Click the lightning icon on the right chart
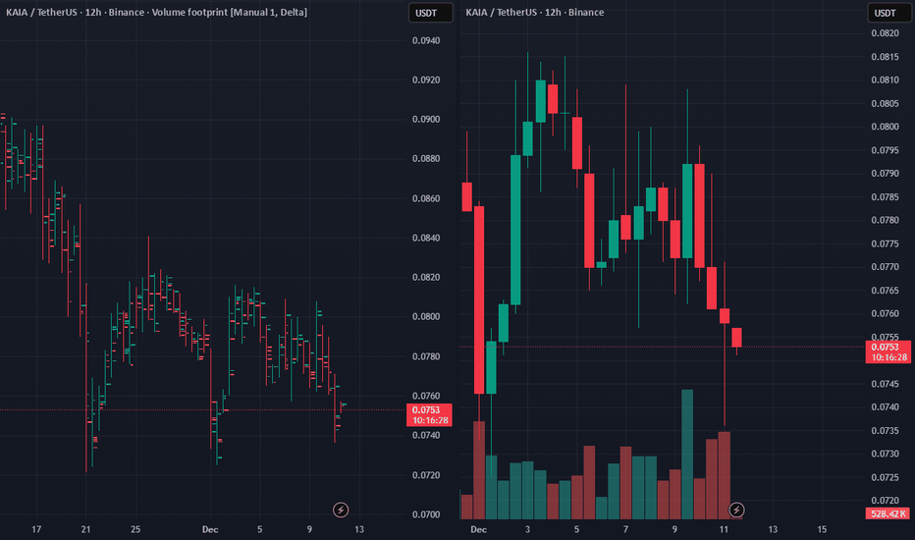 pyautogui.click(x=736, y=510)
